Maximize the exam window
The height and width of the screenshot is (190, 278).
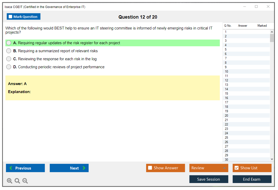tap(256, 7)
